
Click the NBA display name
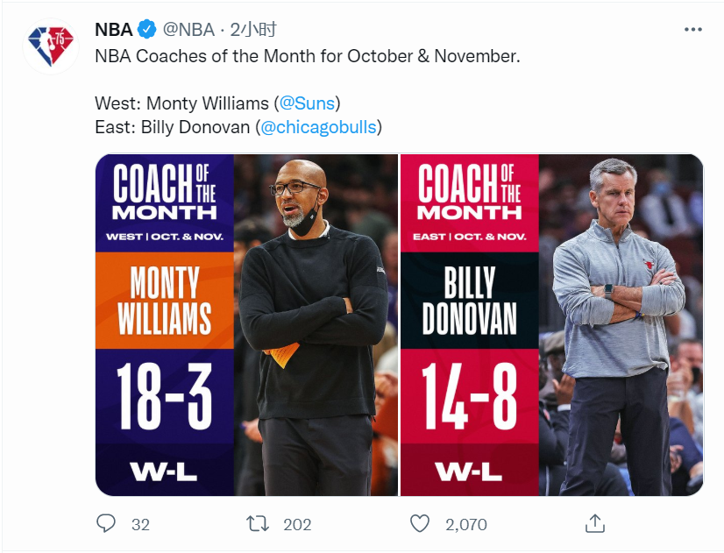tap(114, 30)
